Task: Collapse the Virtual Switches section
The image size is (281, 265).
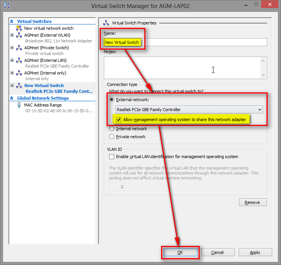Action: pos(12,21)
